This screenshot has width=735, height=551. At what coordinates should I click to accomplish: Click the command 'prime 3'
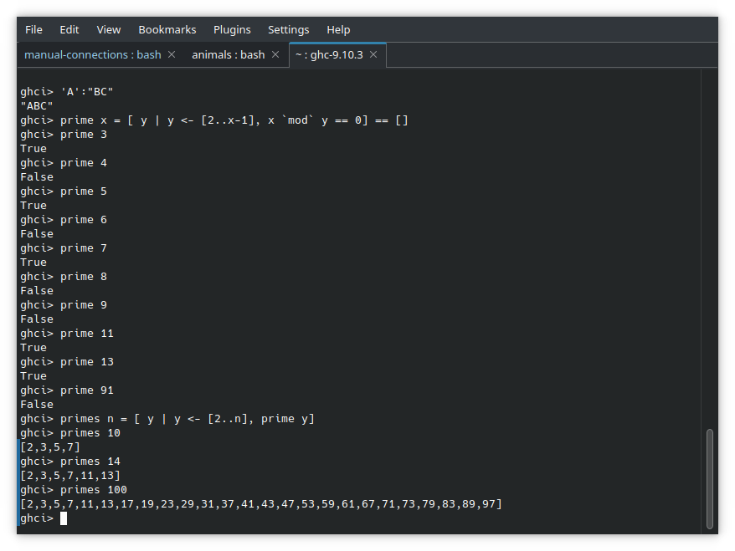pos(84,135)
